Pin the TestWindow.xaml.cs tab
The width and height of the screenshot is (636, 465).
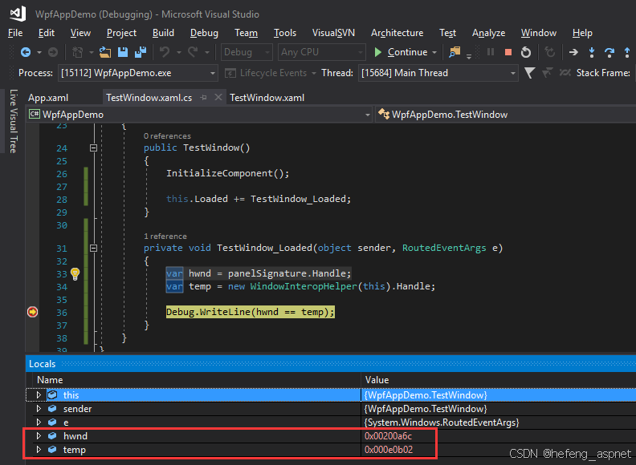tap(203, 98)
